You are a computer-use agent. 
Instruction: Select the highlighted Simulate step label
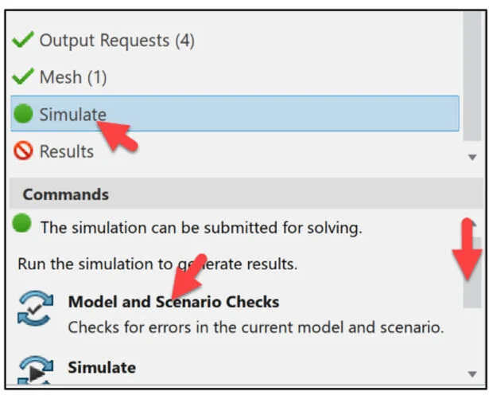(x=72, y=114)
